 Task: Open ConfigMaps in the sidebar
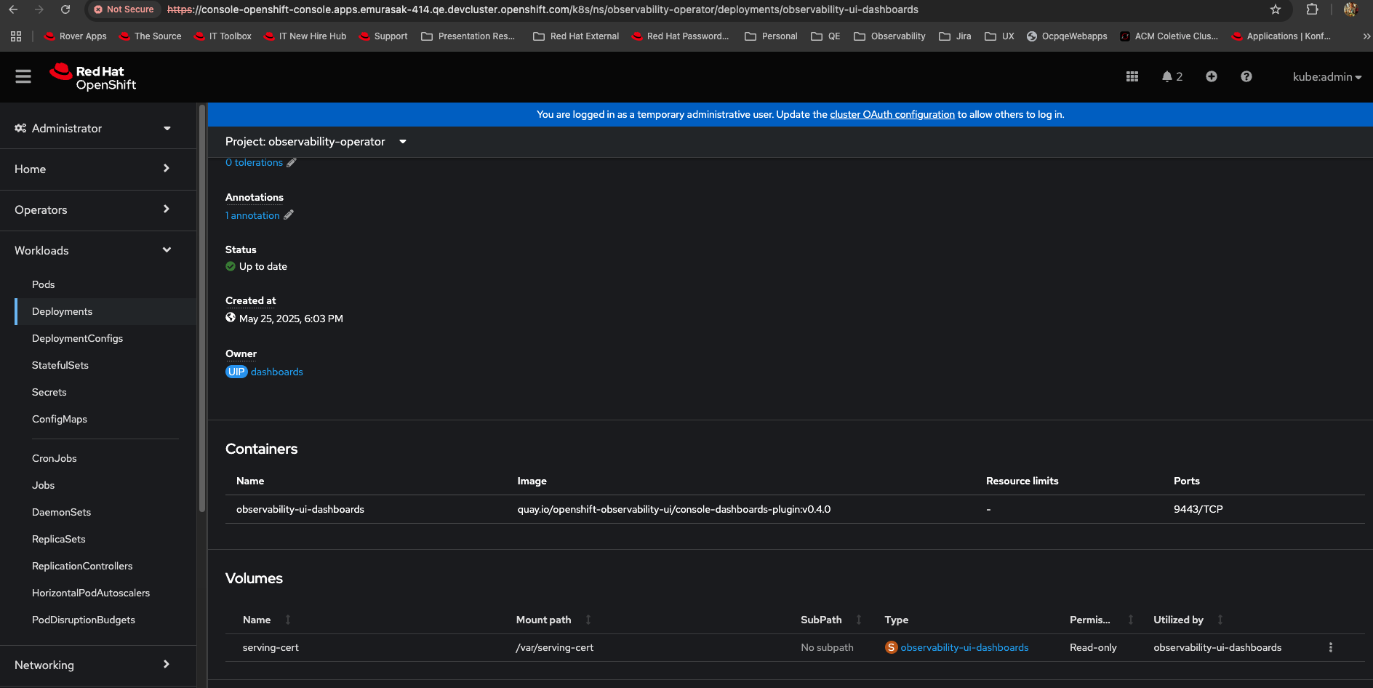click(x=60, y=419)
